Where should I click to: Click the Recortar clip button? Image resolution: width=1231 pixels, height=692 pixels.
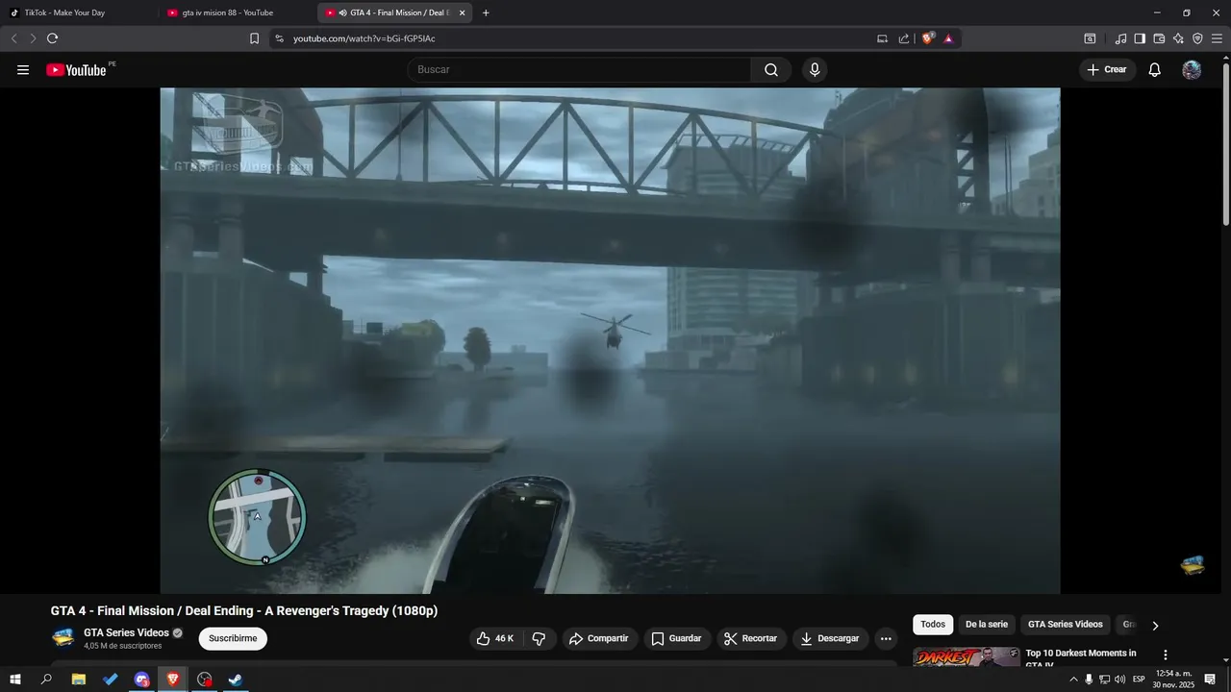click(751, 638)
